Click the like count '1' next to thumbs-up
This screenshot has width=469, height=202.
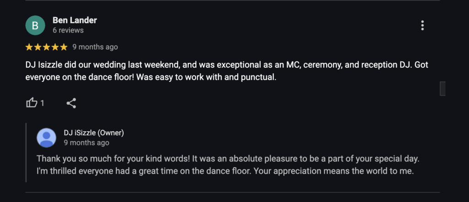tap(42, 103)
